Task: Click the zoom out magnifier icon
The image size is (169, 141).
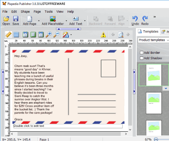Action: click(56, 34)
